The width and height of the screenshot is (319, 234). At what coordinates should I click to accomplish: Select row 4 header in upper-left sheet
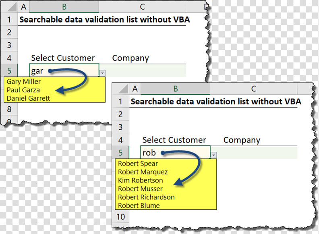click(x=9, y=58)
